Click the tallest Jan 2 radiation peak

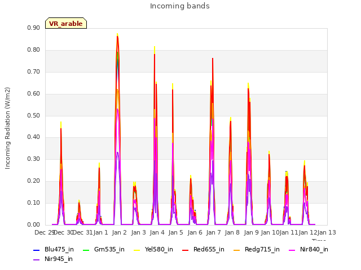[x=117, y=34]
